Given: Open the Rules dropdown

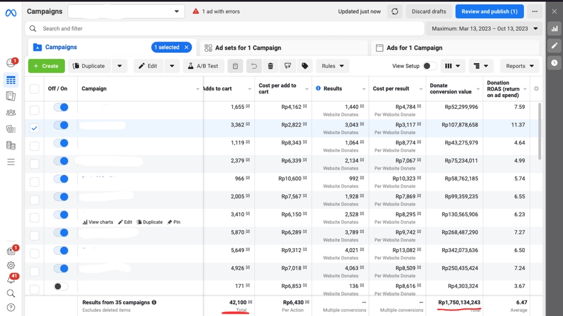Looking at the screenshot, I should (x=333, y=66).
